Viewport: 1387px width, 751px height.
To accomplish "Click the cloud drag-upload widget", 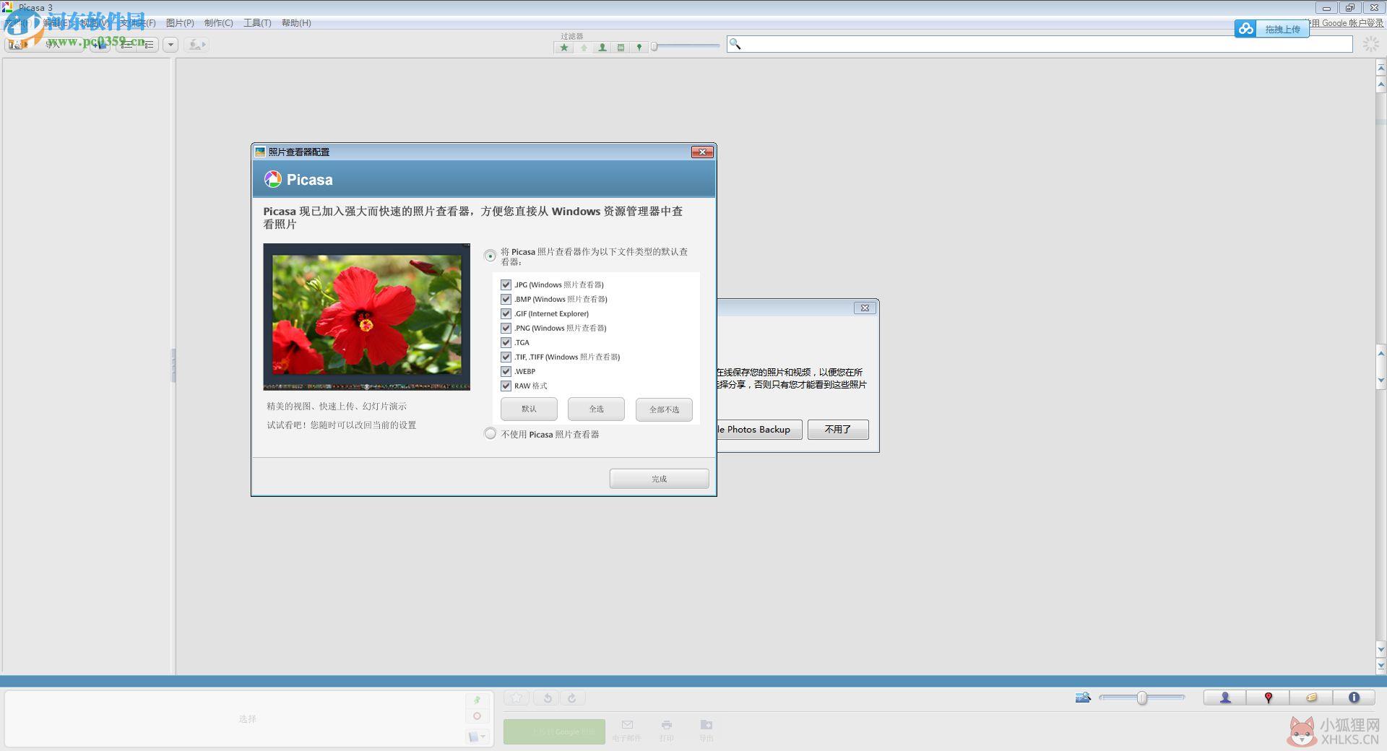I will pyautogui.click(x=1271, y=29).
